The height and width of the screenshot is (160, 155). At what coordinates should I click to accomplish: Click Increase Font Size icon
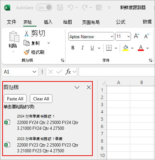click(x=136, y=36)
